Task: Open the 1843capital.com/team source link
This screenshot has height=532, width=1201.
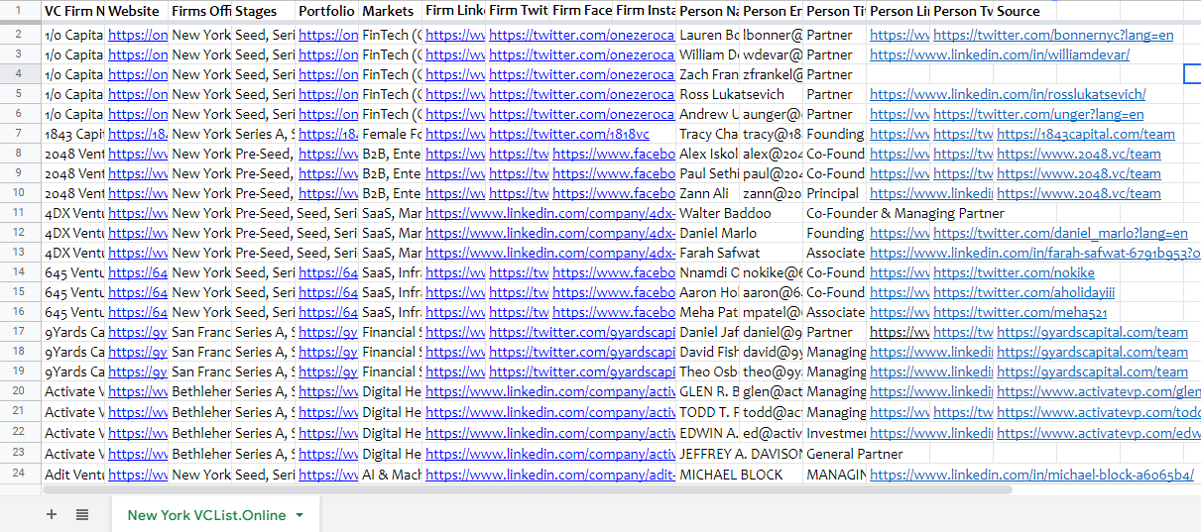Action: 1086,134
